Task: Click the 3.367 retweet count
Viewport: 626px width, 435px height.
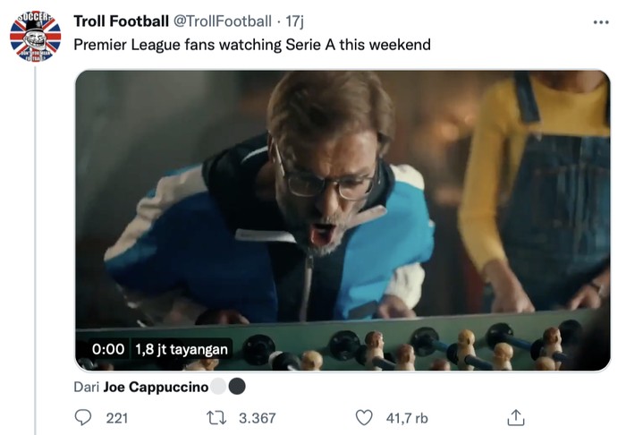Action: point(257,417)
